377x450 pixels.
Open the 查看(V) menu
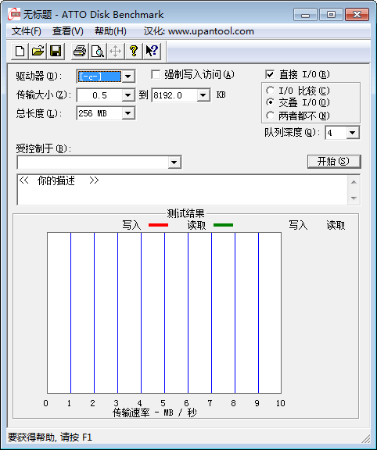tap(68, 31)
